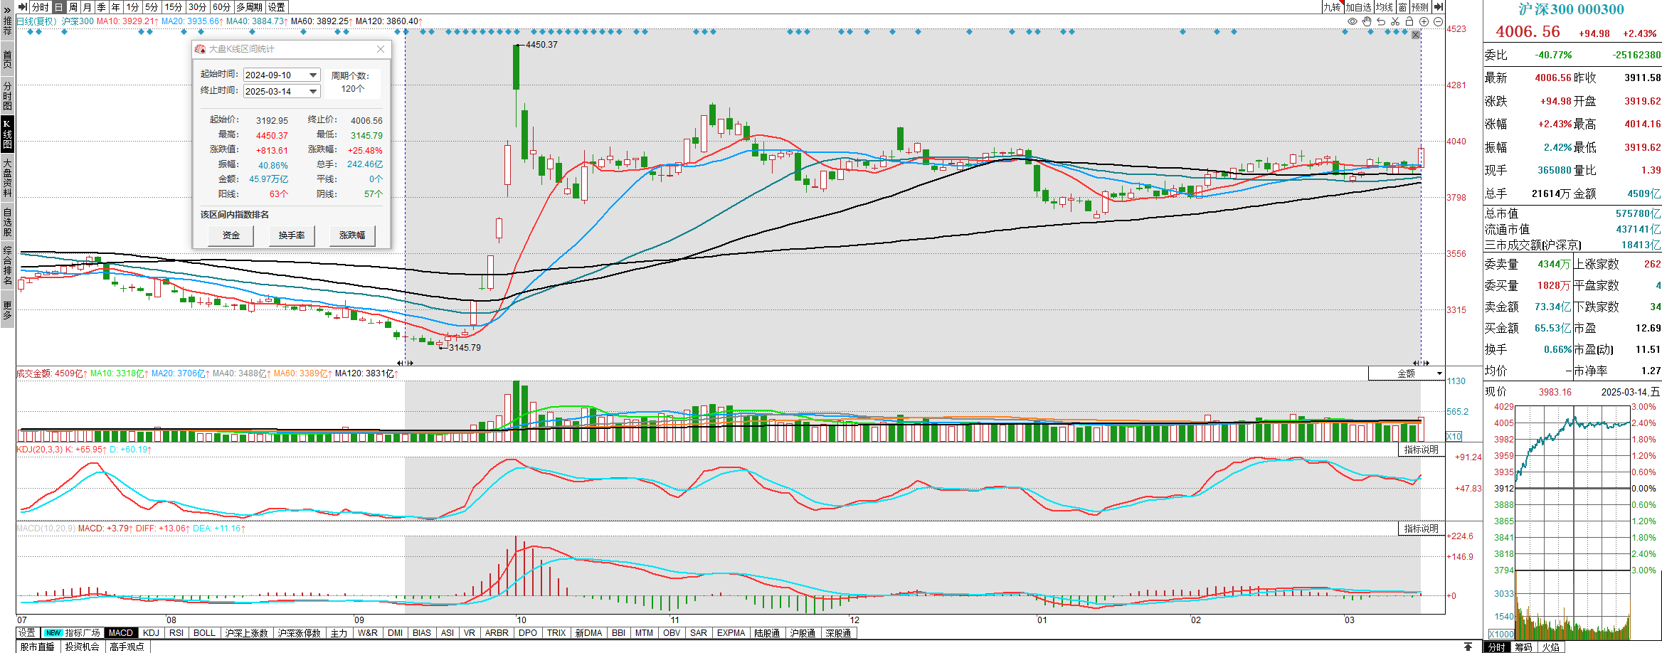Screen dimensions: 1662x653
Task: Click the 窗 window button
Action: [x=1402, y=7]
